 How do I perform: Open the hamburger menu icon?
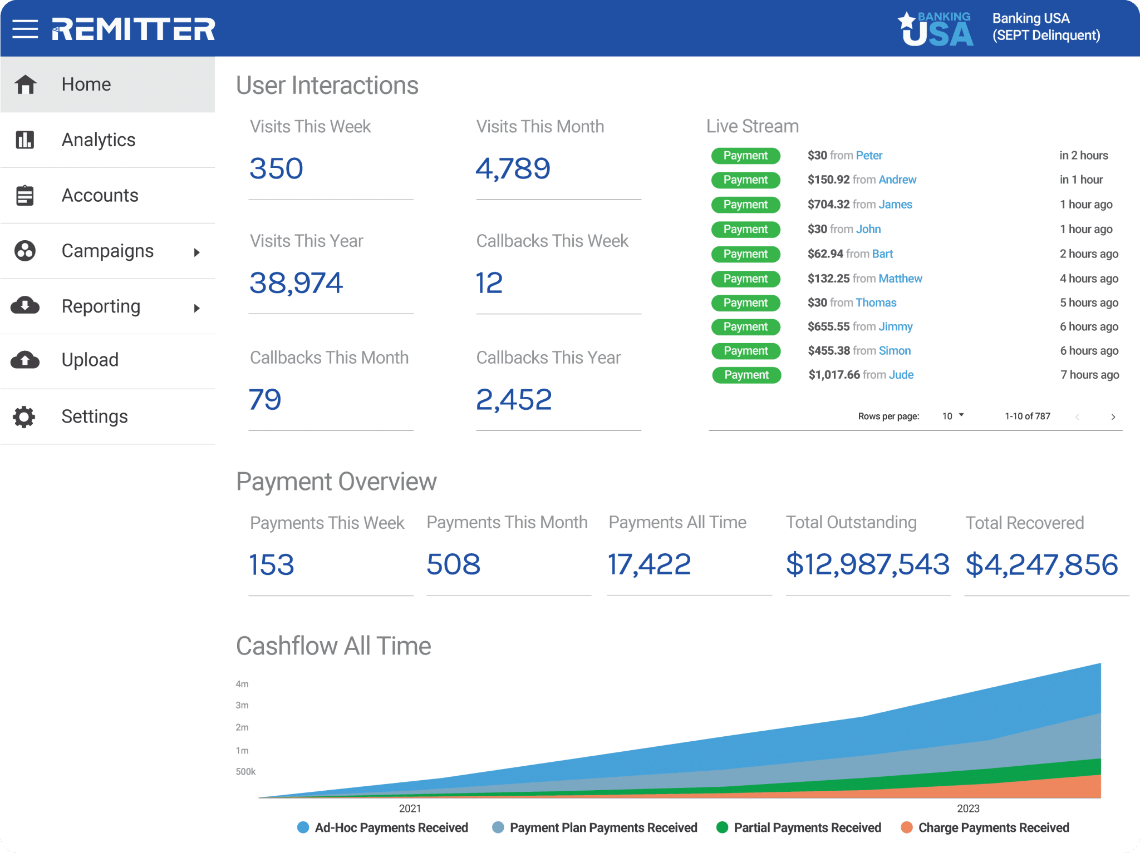25,29
